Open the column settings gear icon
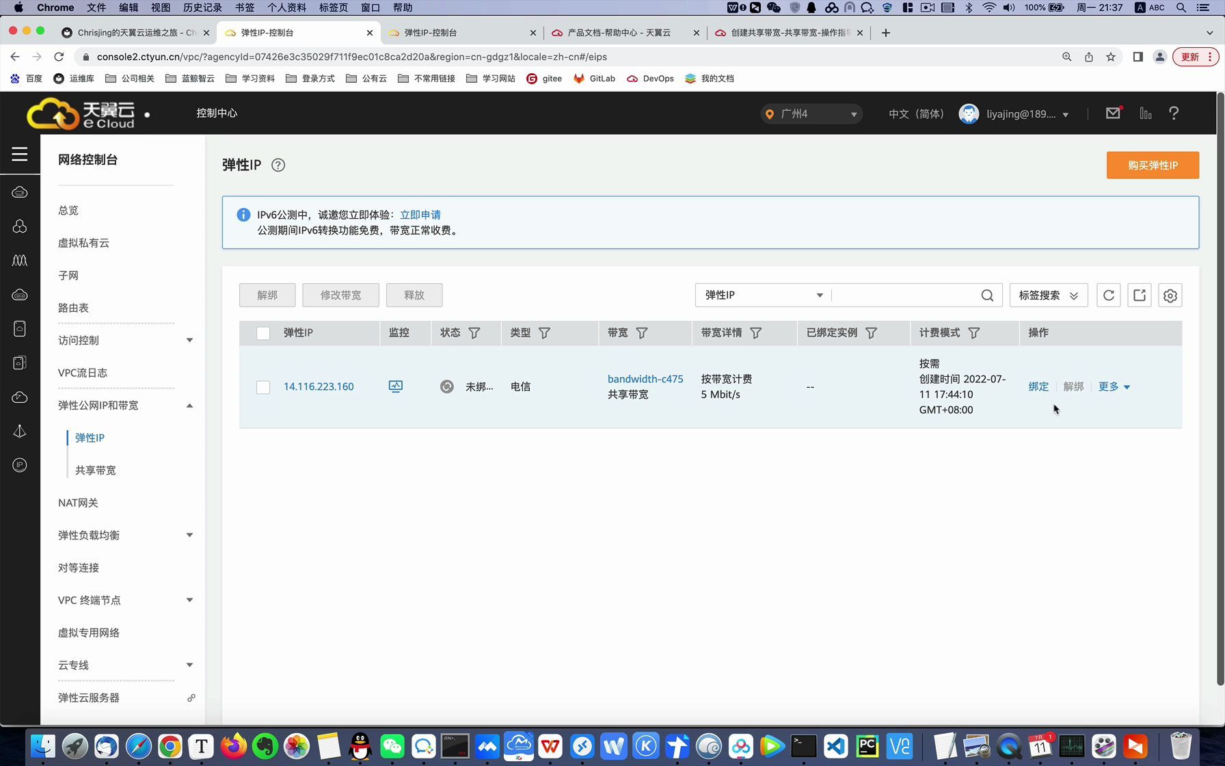Image resolution: width=1225 pixels, height=766 pixels. [1170, 295]
